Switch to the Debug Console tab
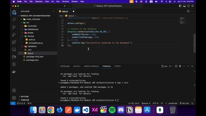Image resolution: width=206 pixels, height=116 pixels. pyautogui.click(x=91, y=66)
